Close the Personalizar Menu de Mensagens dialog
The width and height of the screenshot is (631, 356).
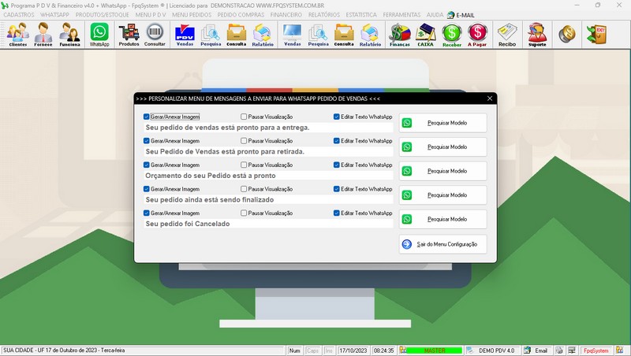pyautogui.click(x=490, y=98)
